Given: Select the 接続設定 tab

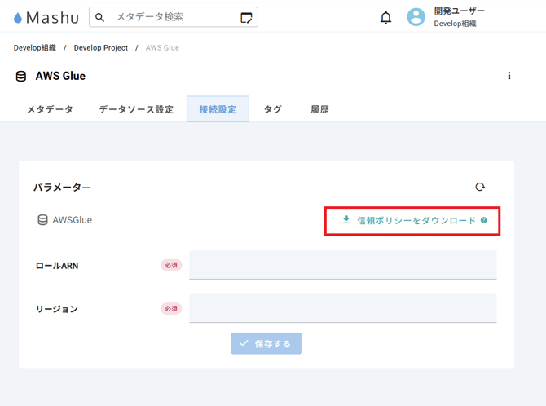Looking at the screenshot, I should 218,109.
